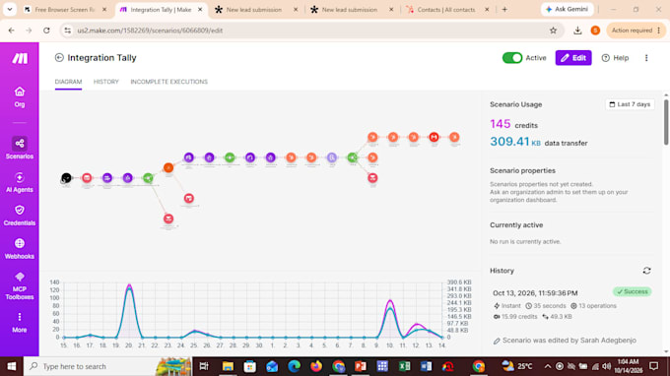Viewport: 670px width, 376px height.
Task: Select the bottom-most red email node in diagram
Action: pyautogui.click(x=168, y=219)
